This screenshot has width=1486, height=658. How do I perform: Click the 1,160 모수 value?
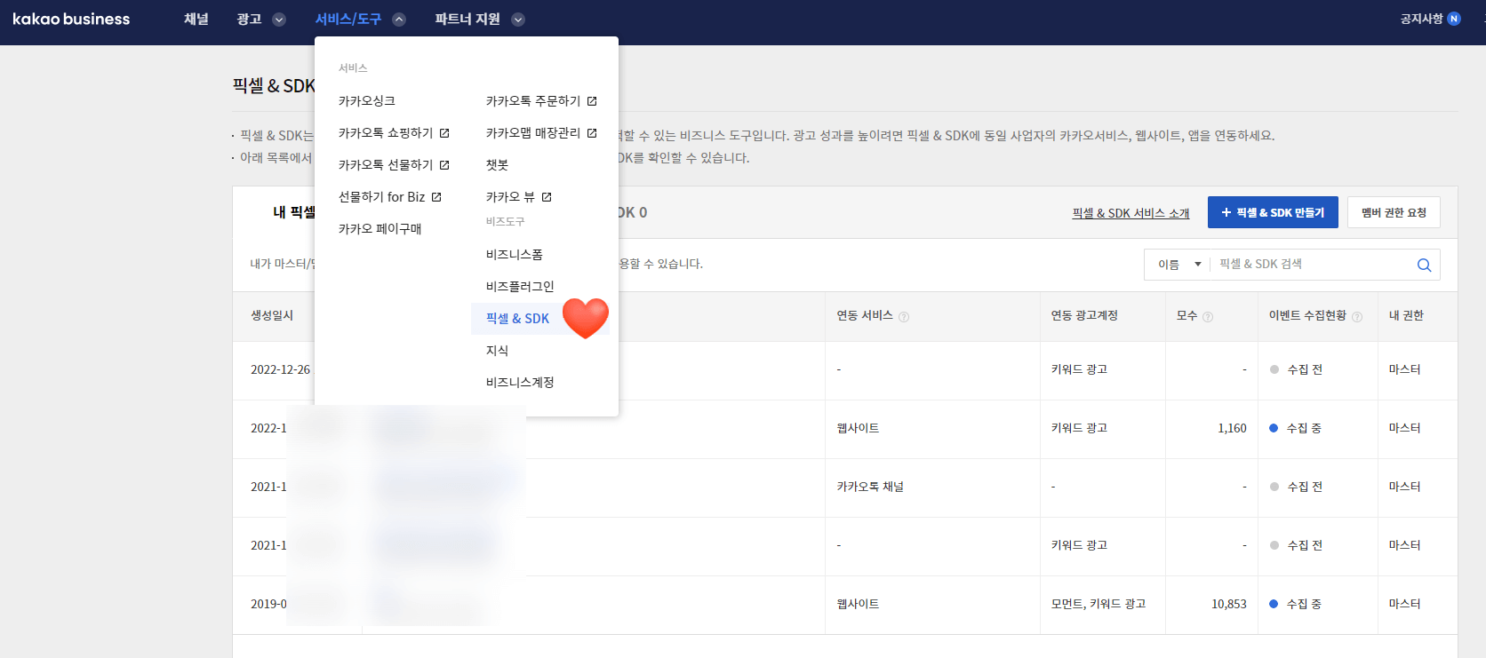(1232, 428)
